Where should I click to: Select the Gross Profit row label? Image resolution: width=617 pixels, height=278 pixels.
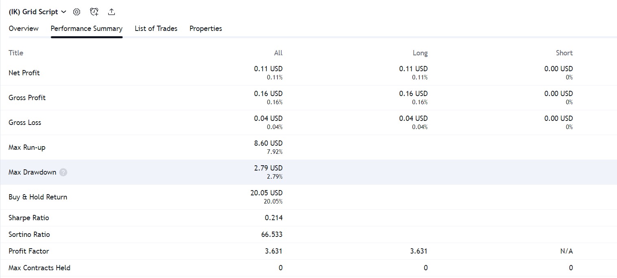click(x=27, y=98)
